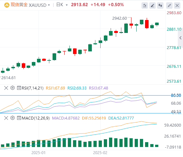Click the 2025-02 date axis marker
This screenshot has width=183, height=157.
coord(100,153)
